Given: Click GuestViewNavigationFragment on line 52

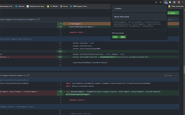Looking at the screenshot, I should tap(81, 27).
